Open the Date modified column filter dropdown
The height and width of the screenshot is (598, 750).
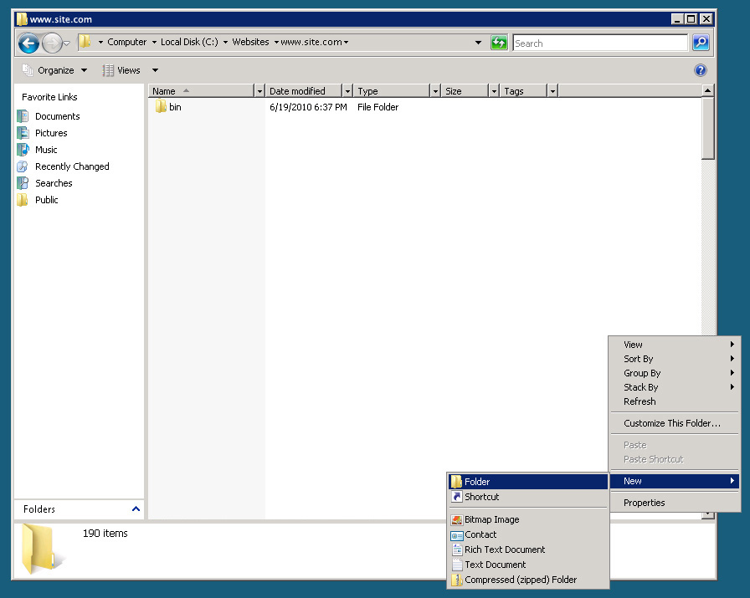click(347, 91)
